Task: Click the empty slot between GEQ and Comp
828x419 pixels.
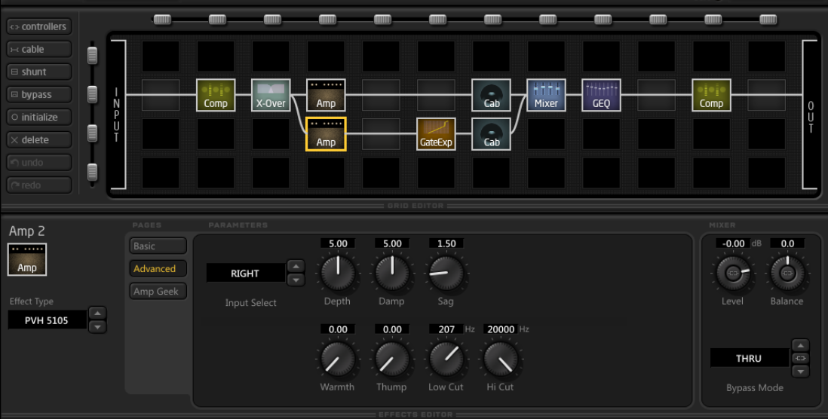Action: click(656, 95)
